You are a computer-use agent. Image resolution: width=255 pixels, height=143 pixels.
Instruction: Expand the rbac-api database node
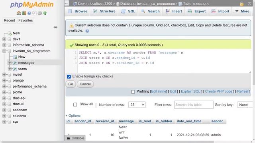[4, 98]
